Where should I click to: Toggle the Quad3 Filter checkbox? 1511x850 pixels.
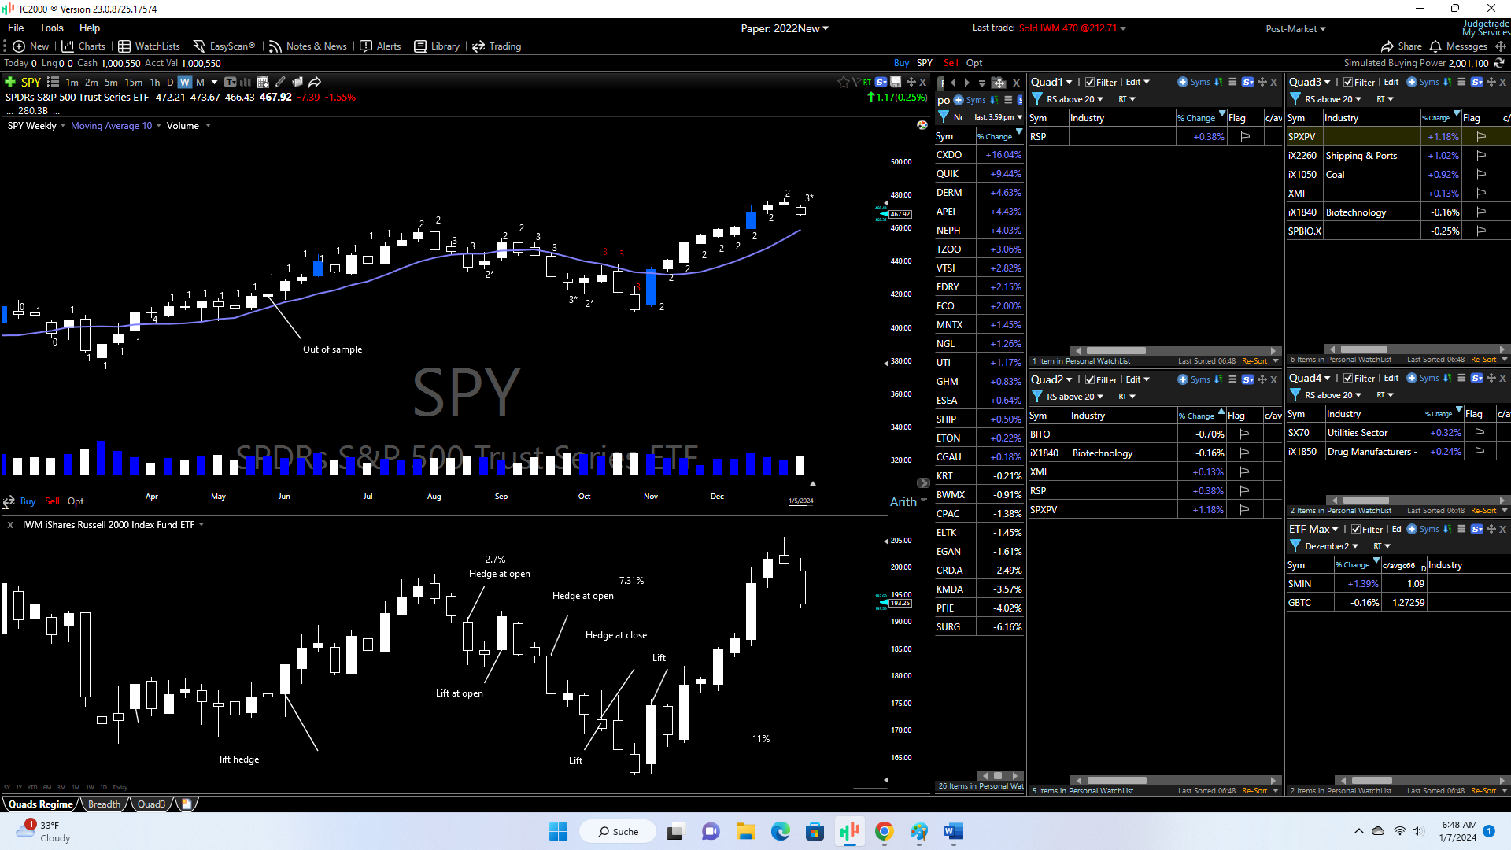click(x=1348, y=82)
